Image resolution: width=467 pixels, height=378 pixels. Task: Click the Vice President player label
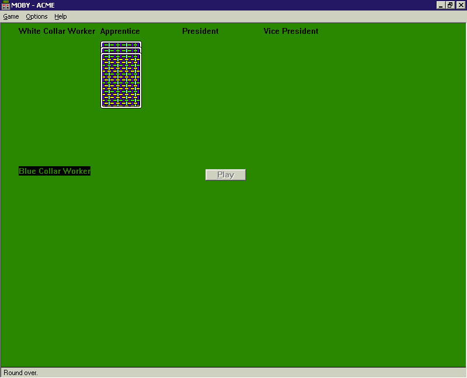pos(291,31)
